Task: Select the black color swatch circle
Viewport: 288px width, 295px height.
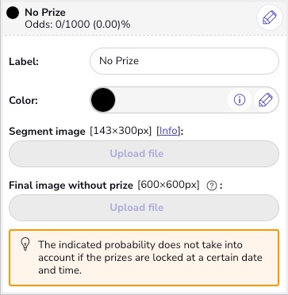Action: [x=103, y=100]
